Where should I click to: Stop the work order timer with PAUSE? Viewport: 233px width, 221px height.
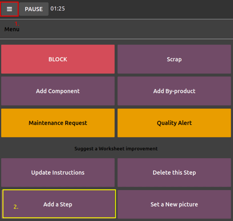pyautogui.click(x=34, y=9)
